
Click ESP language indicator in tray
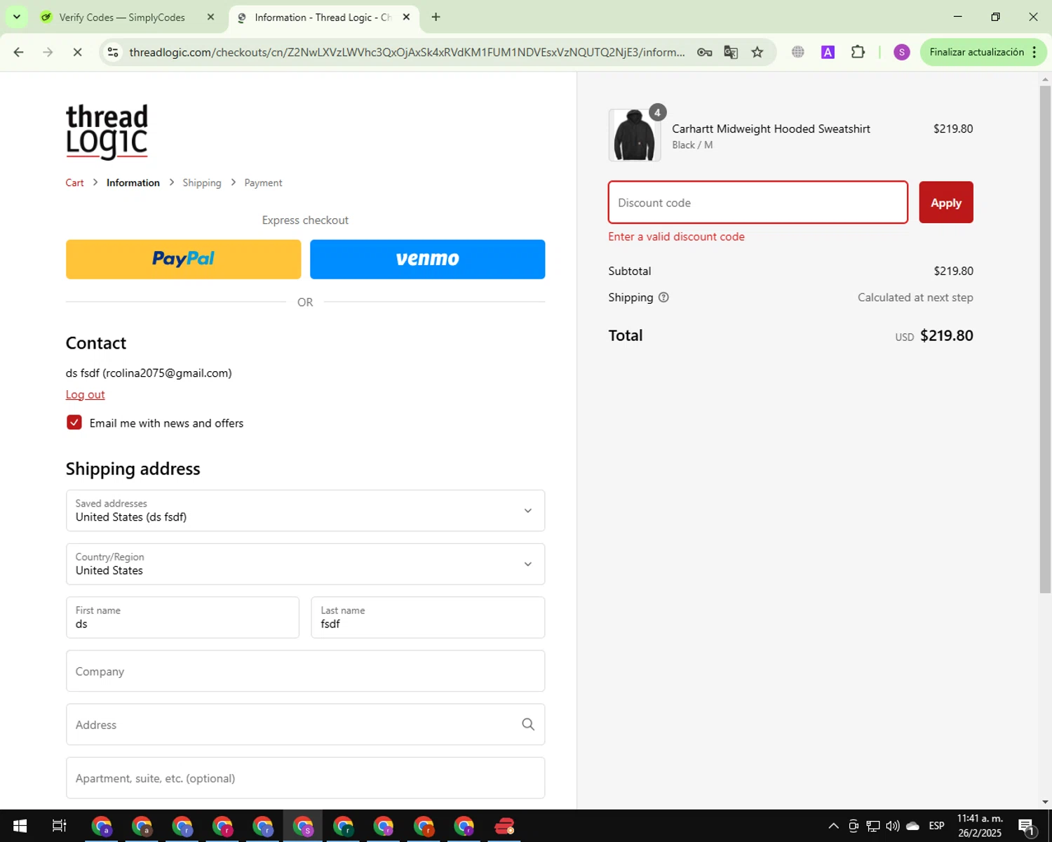[936, 826]
